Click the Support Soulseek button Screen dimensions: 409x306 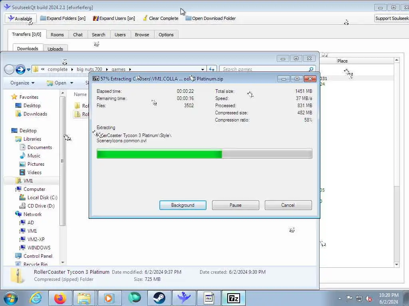coord(391,18)
